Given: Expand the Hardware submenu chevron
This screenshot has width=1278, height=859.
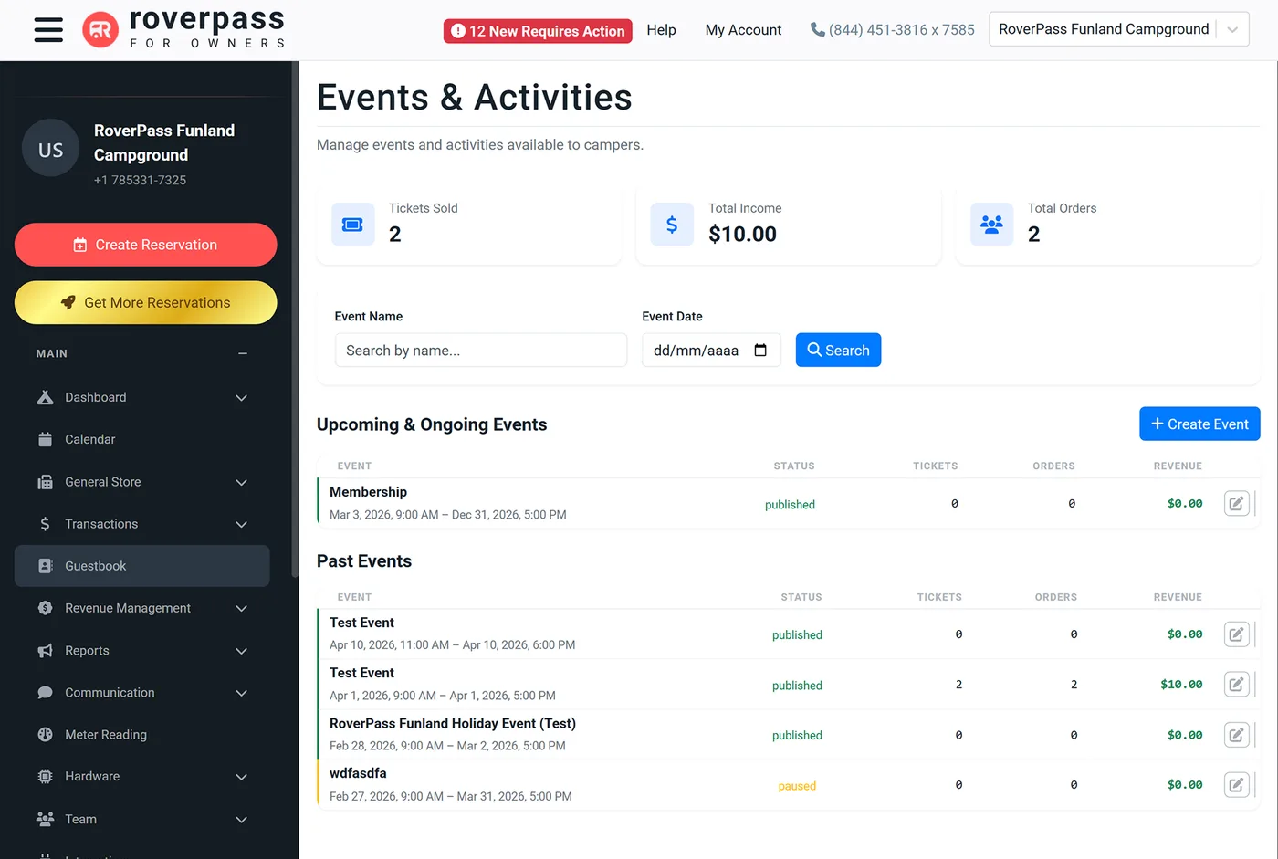Looking at the screenshot, I should pyautogui.click(x=242, y=778).
